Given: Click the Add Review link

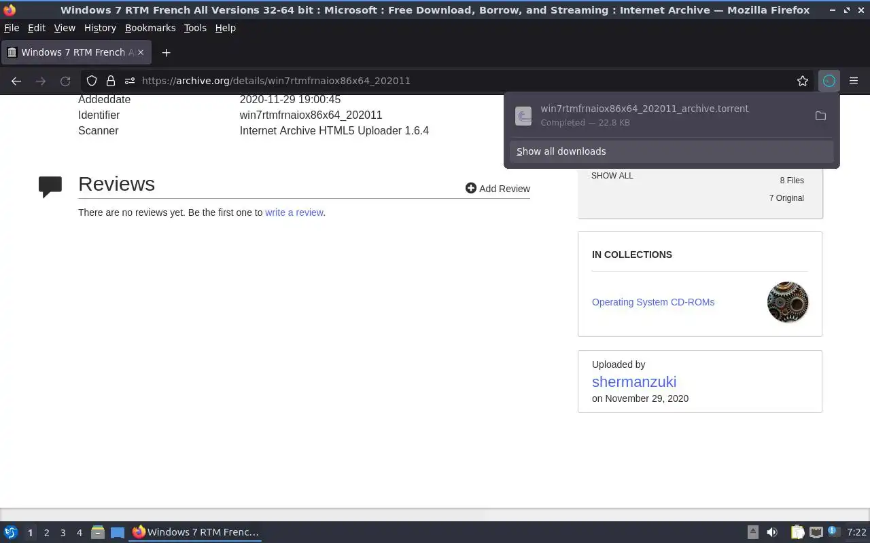Looking at the screenshot, I should (x=498, y=189).
